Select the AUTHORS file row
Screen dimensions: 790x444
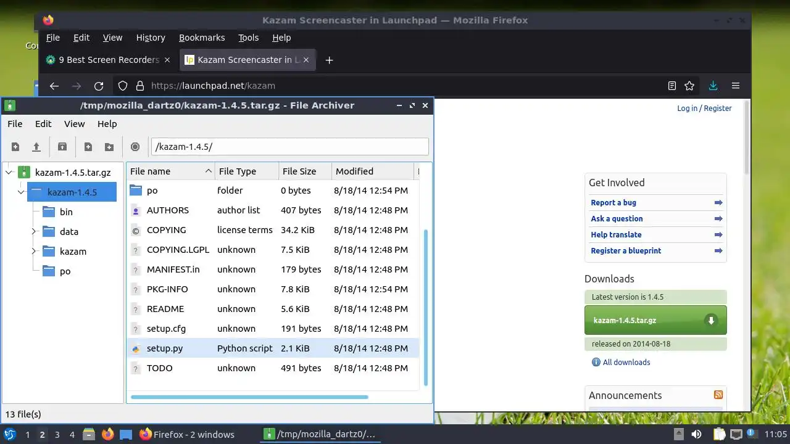[x=272, y=210]
